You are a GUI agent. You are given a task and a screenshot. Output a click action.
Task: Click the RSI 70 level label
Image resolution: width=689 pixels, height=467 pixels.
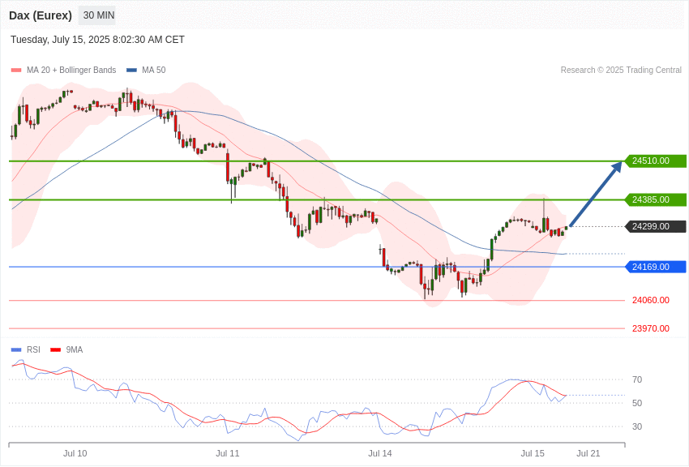637,379
